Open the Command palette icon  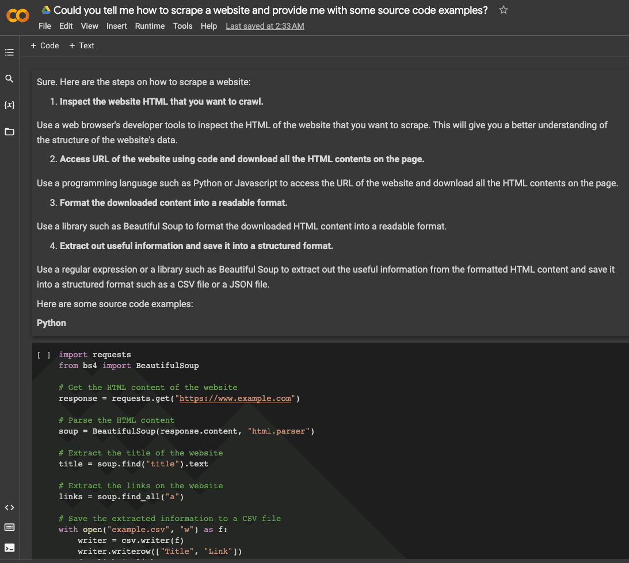[x=9, y=527]
